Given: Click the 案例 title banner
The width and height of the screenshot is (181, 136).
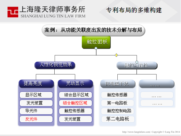Looking at the screenshot, I should (93, 30).
